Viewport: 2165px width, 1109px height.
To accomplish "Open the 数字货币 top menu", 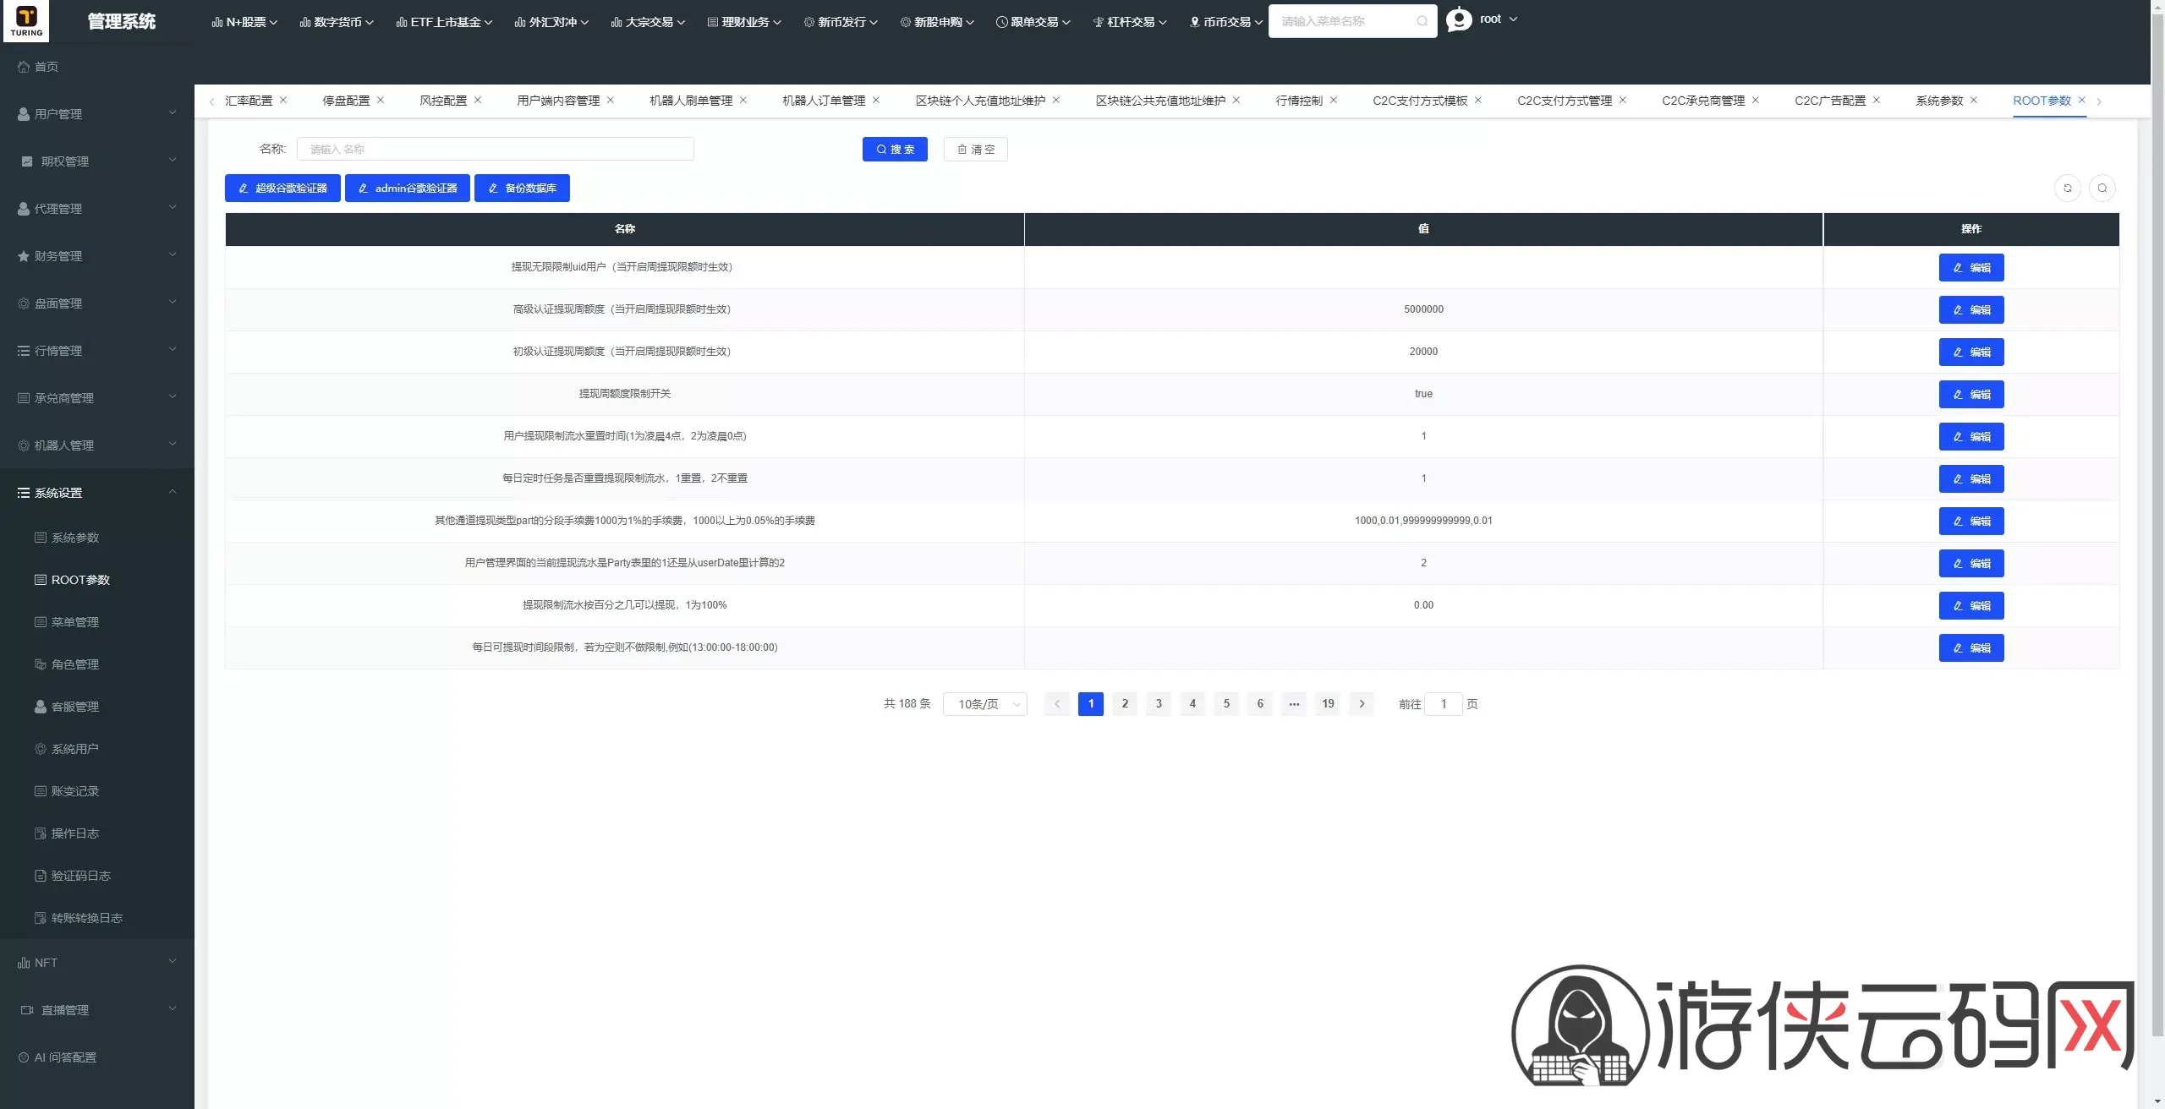I will click(337, 22).
